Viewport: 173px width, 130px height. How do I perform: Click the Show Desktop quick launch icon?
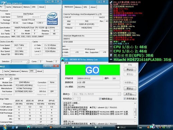[17, 127]
